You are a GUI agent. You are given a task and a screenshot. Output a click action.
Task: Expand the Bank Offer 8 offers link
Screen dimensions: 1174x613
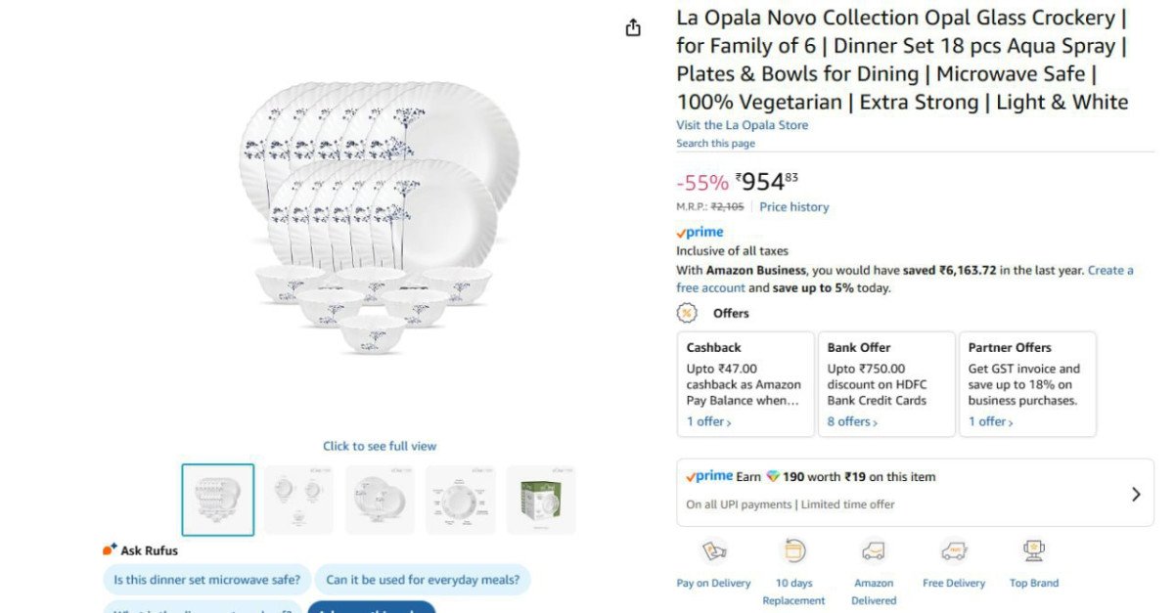(x=852, y=421)
